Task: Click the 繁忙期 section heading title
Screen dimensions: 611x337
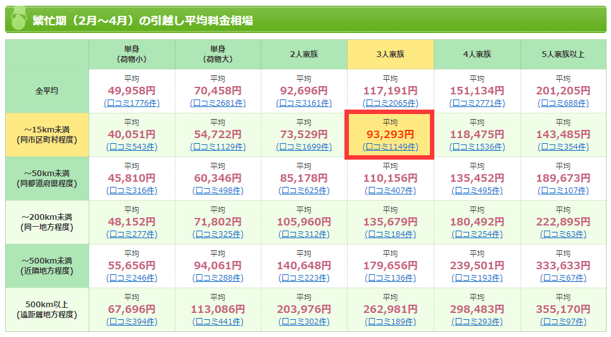Action: click(142, 20)
